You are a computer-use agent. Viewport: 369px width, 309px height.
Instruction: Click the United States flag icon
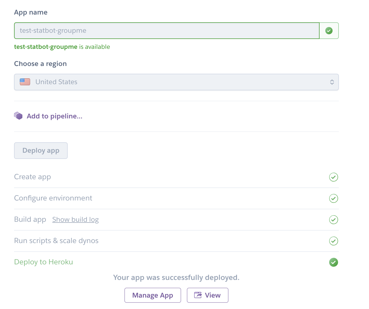coord(25,82)
